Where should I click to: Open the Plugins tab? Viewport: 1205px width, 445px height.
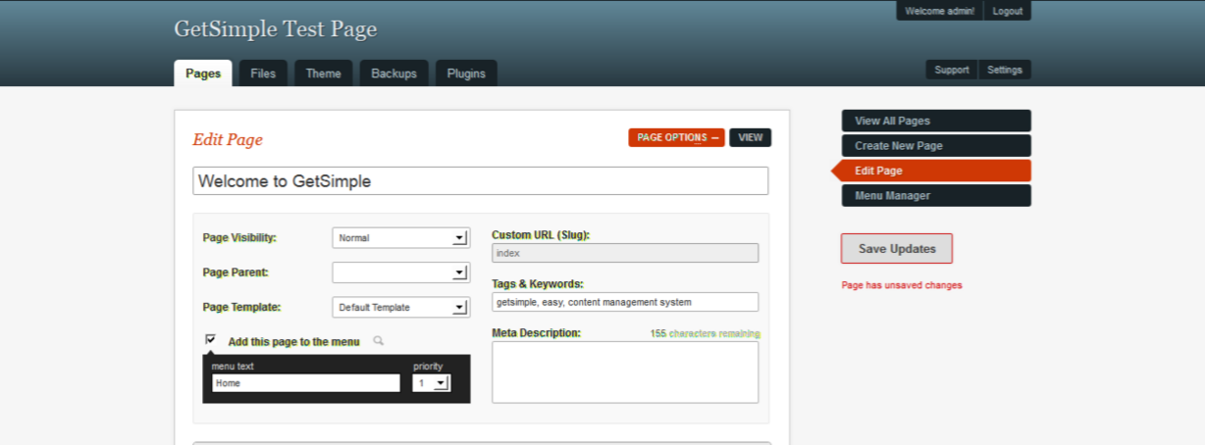tap(466, 74)
